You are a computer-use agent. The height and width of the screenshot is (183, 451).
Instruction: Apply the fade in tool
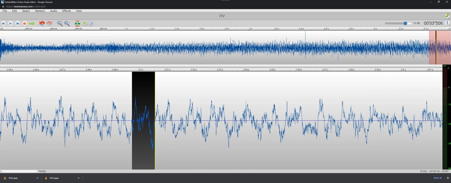[85, 23]
